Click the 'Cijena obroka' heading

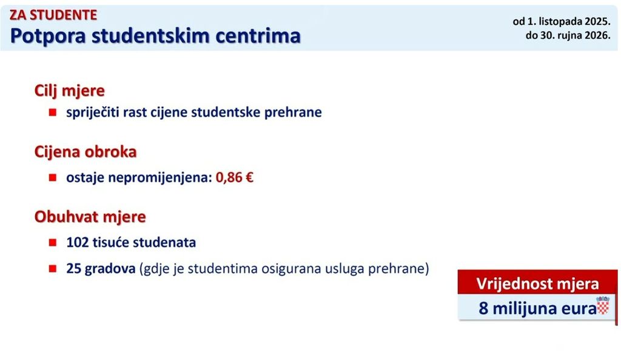tap(86, 152)
